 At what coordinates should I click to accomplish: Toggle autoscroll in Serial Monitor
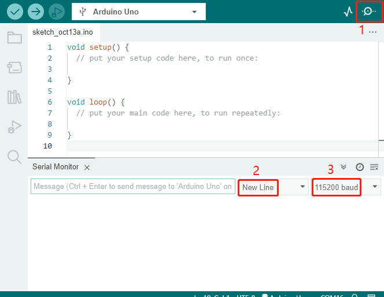[344, 167]
